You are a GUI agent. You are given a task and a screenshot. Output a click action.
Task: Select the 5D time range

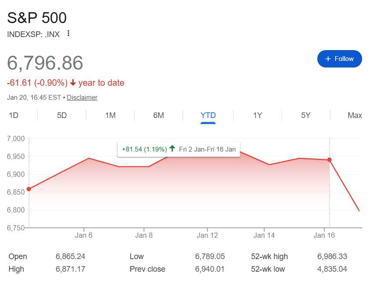point(61,115)
